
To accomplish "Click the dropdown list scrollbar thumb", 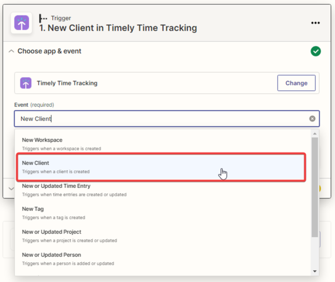I will [x=315, y=187].
